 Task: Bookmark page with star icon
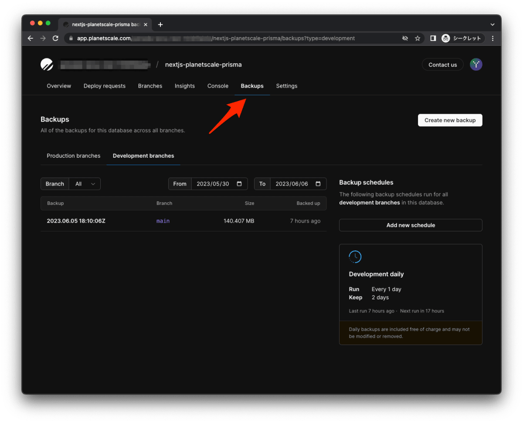tap(418, 38)
